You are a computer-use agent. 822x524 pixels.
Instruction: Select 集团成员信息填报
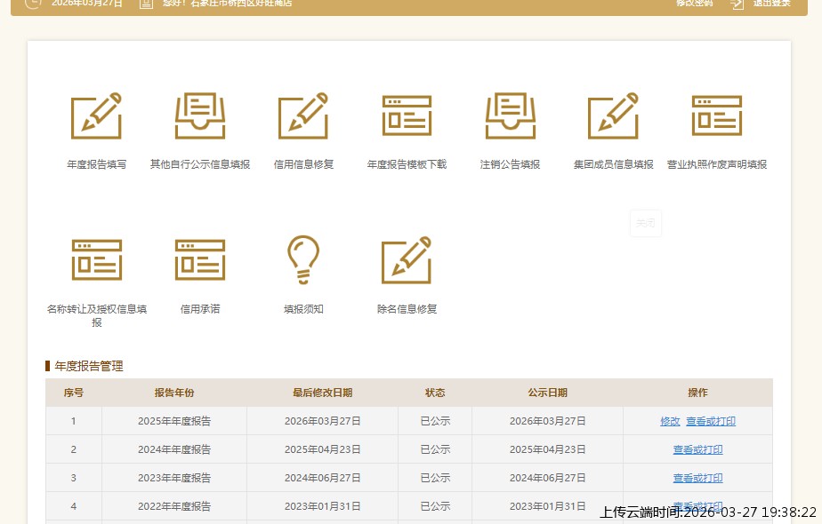coord(612,115)
